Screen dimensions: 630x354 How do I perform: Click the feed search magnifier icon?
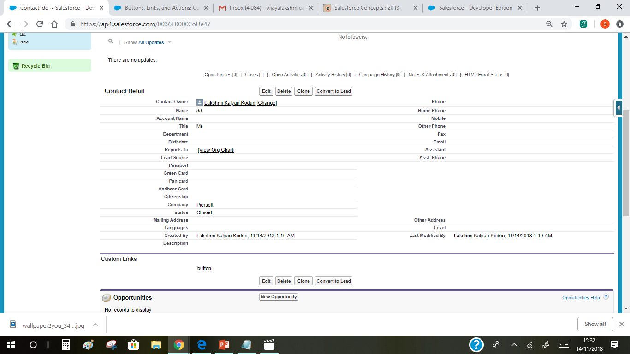pos(111,41)
